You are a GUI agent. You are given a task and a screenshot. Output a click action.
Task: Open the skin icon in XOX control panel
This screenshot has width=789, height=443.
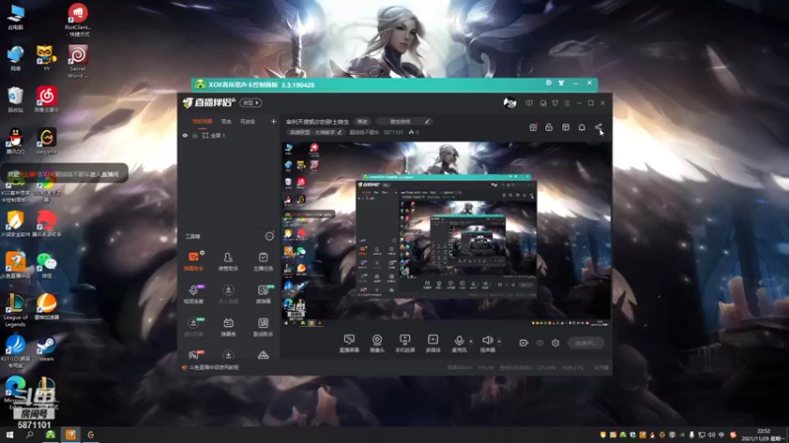coord(561,83)
